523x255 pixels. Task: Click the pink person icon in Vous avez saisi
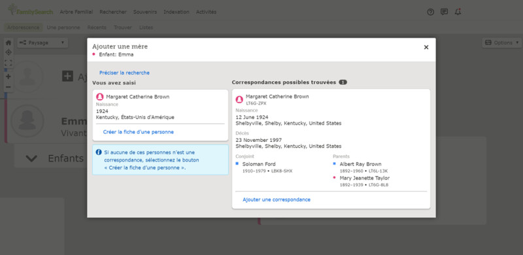100,97
